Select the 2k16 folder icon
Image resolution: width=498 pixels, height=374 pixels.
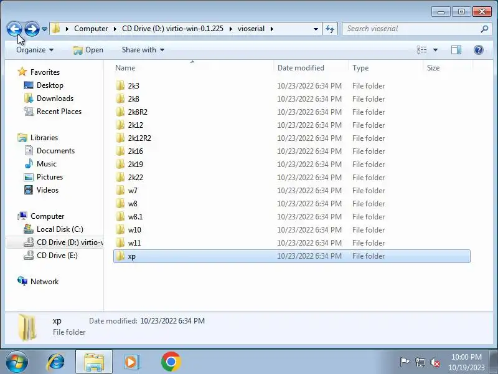pos(120,151)
